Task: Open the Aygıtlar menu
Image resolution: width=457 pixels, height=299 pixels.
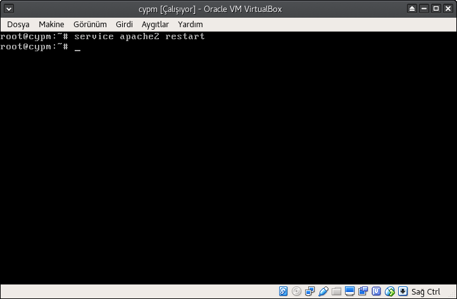Action: 154,24
